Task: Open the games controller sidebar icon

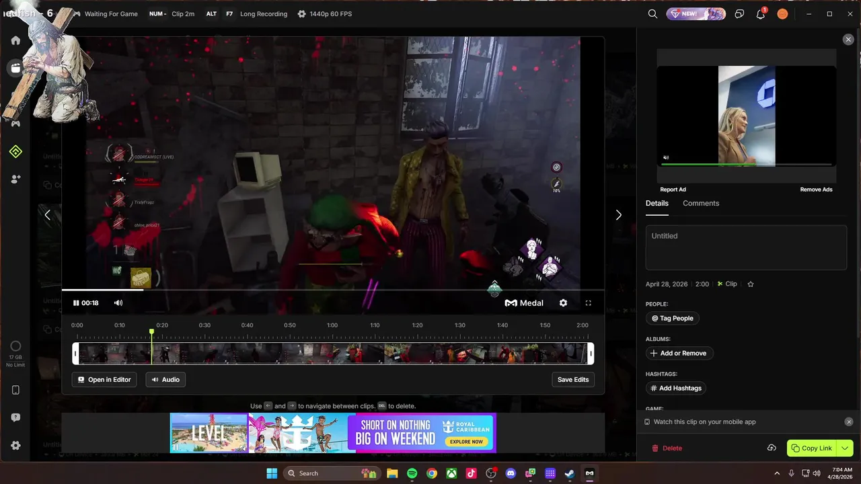Action: (15, 124)
